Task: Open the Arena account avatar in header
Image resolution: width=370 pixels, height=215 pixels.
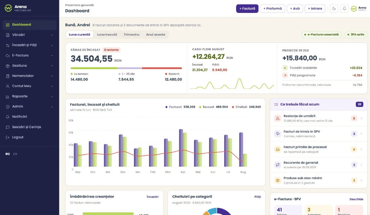Action: click(x=359, y=9)
